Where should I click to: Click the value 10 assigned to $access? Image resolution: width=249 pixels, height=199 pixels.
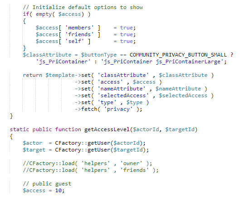[x=58, y=190]
